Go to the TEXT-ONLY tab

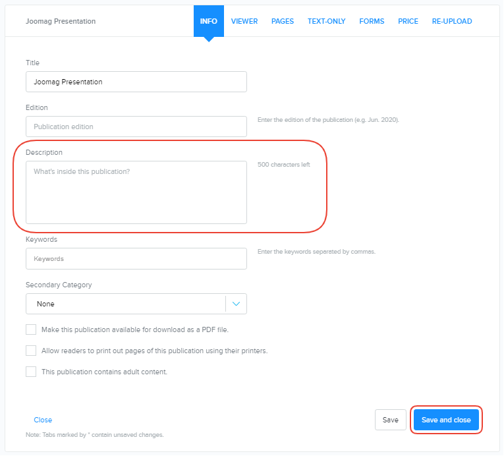[326, 21]
